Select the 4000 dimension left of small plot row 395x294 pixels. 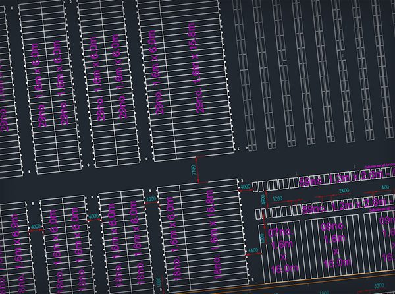pos(246,187)
